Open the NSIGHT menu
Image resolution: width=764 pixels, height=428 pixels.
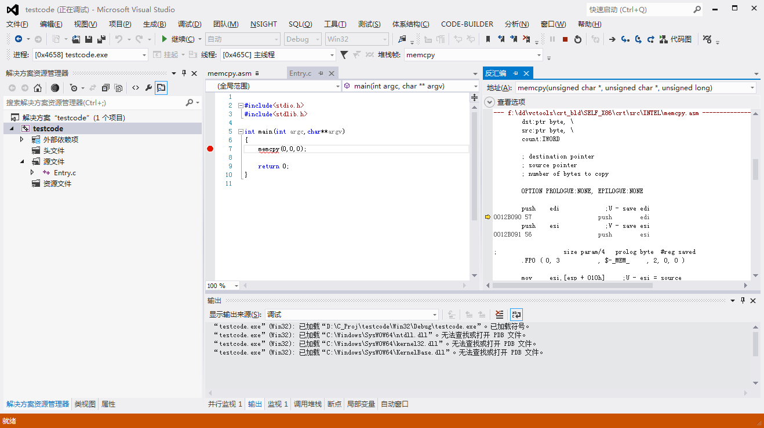[x=264, y=24]
